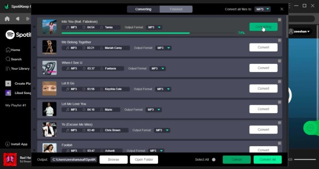This screenshot has width=319, height=169.
Task: Open the Liked Songs heart icon
Action: 8,93
